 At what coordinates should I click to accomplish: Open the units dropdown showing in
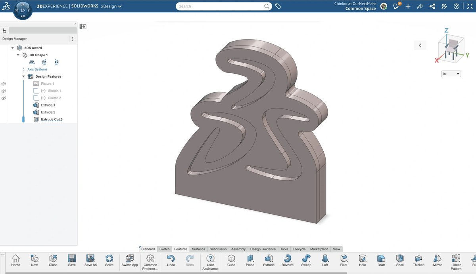[451, 74]
